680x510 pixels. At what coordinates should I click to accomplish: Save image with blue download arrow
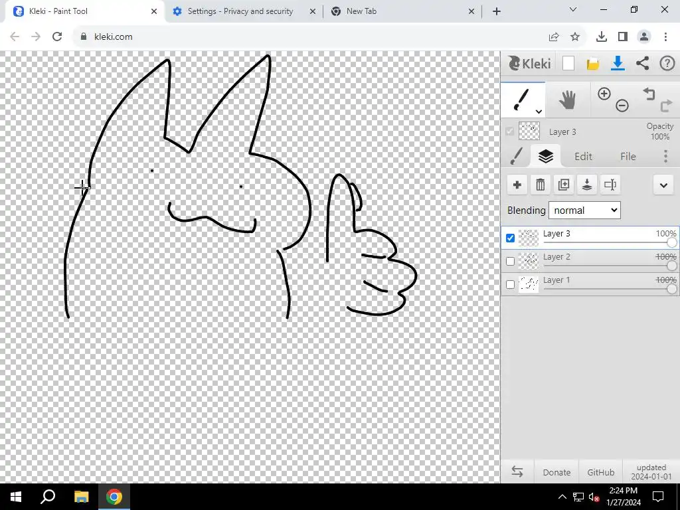pyautogui.click(x=618, y=63)
